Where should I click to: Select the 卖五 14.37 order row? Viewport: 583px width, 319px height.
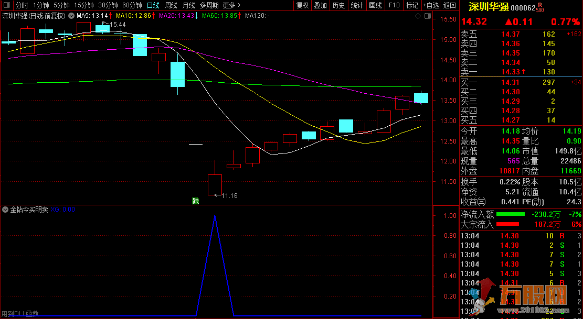521,34
